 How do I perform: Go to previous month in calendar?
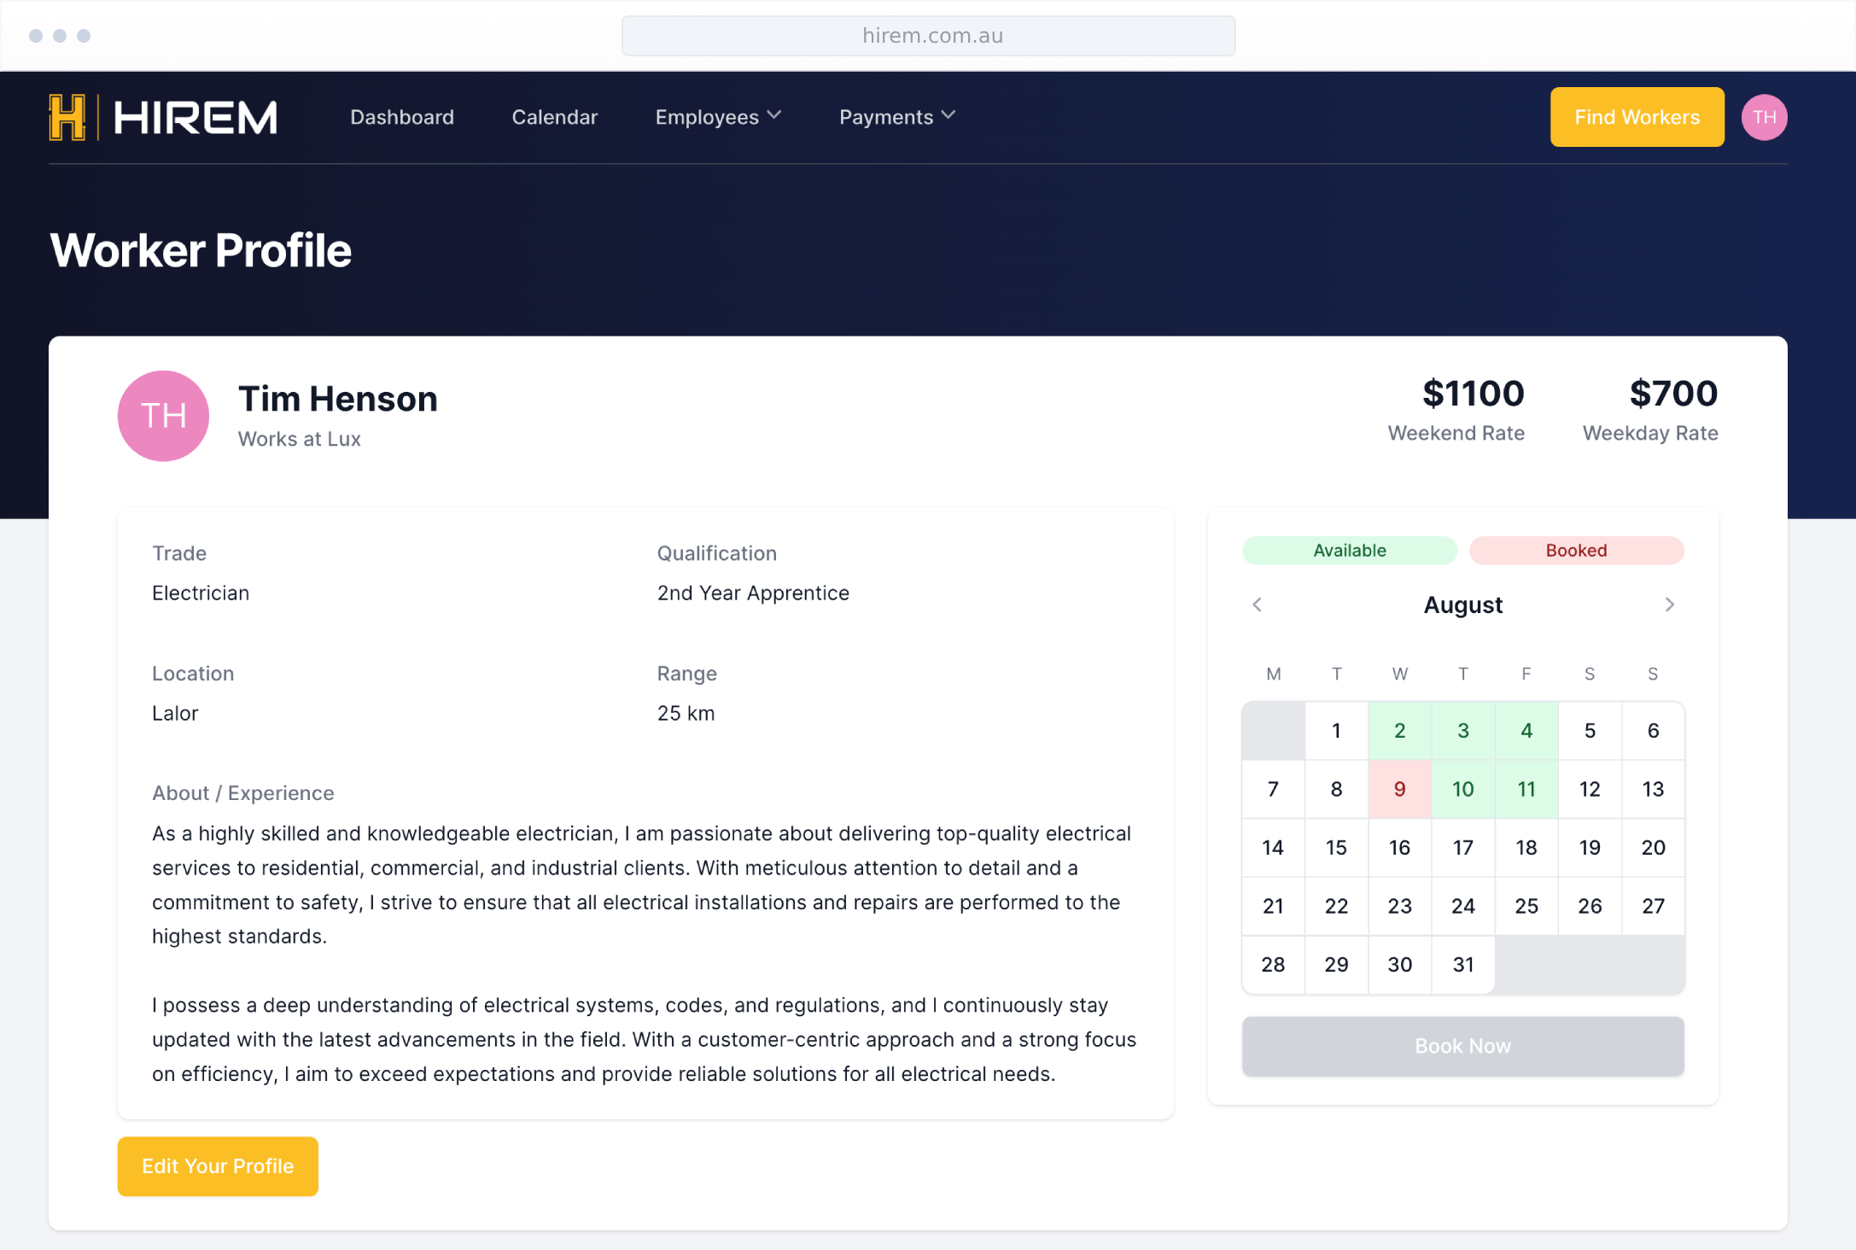click(x=1257, y=605)
